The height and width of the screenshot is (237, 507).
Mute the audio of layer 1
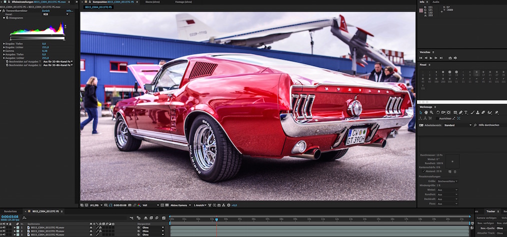4,227
